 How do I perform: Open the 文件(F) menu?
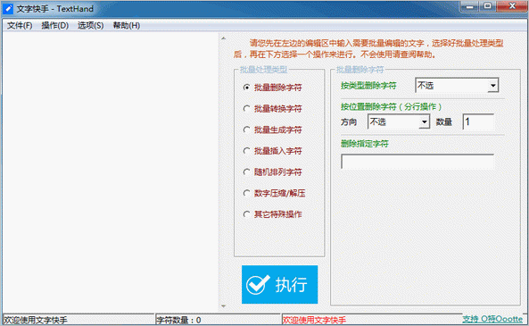(x=20, y=26)
